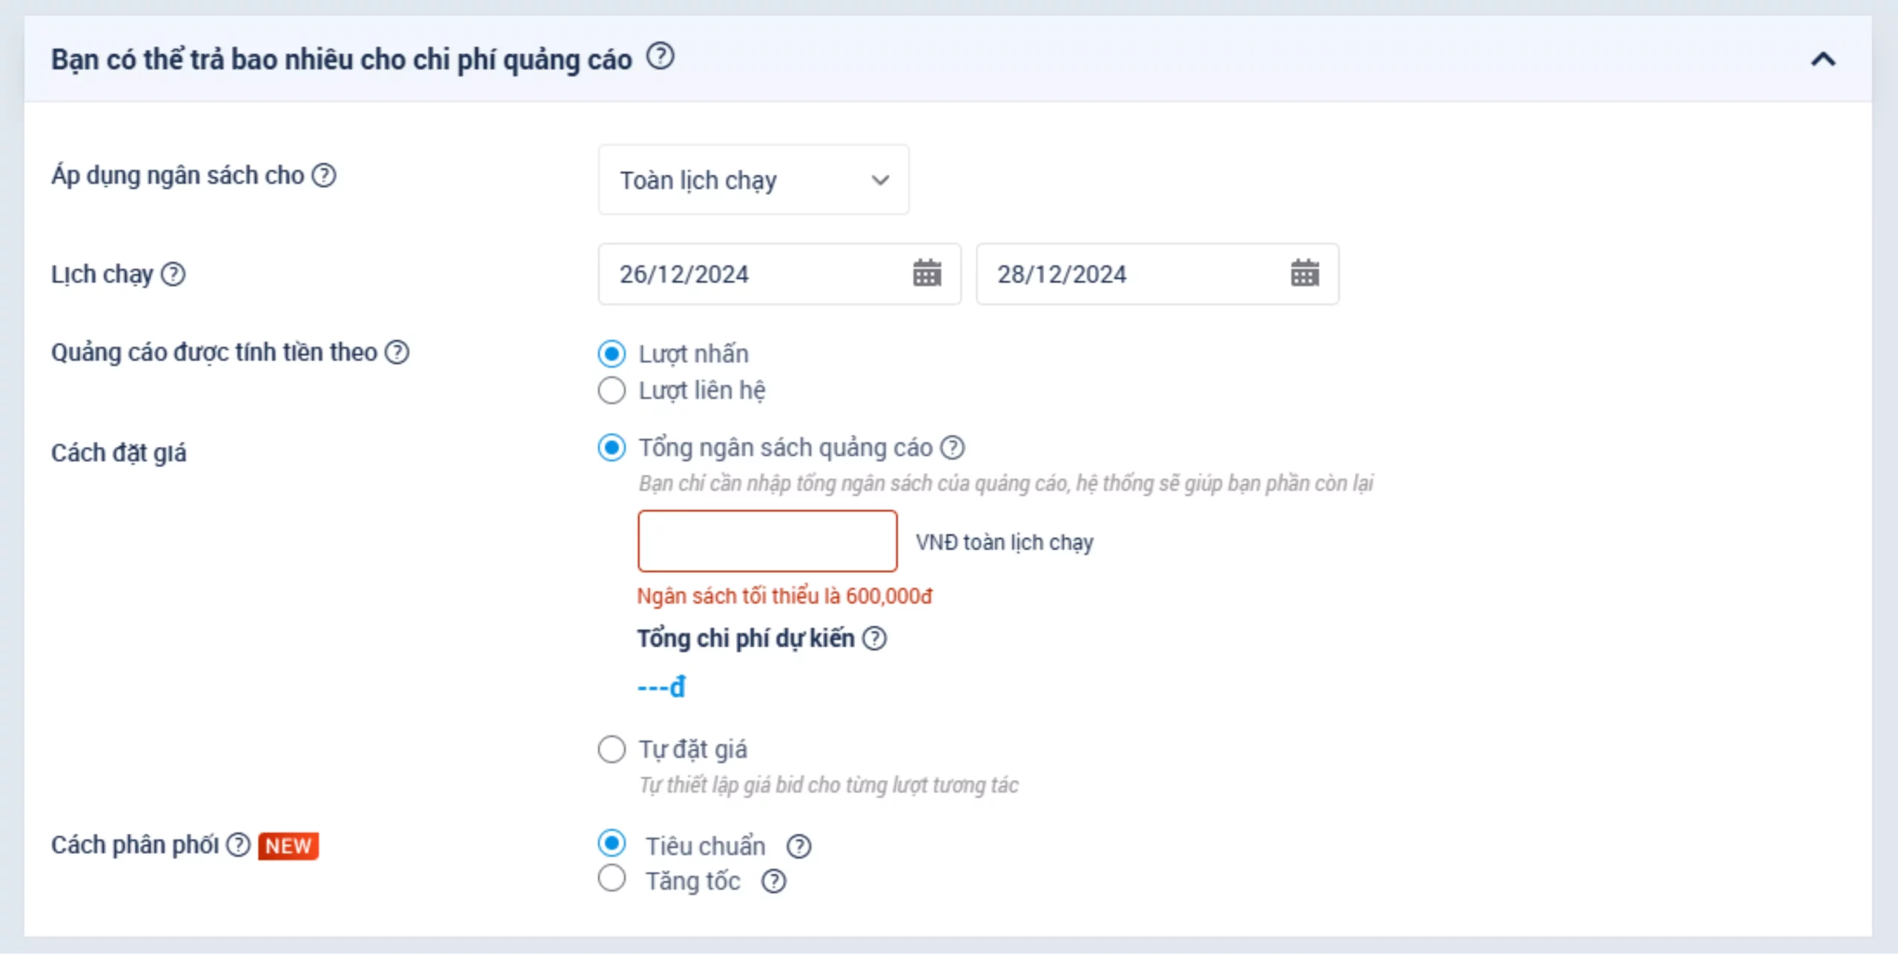Click the total budget VNĐ input field
The image size is (1898, 954).
[767, 541]
